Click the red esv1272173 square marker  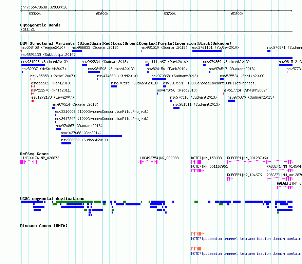pyautogui.click(x=33, y=101)
